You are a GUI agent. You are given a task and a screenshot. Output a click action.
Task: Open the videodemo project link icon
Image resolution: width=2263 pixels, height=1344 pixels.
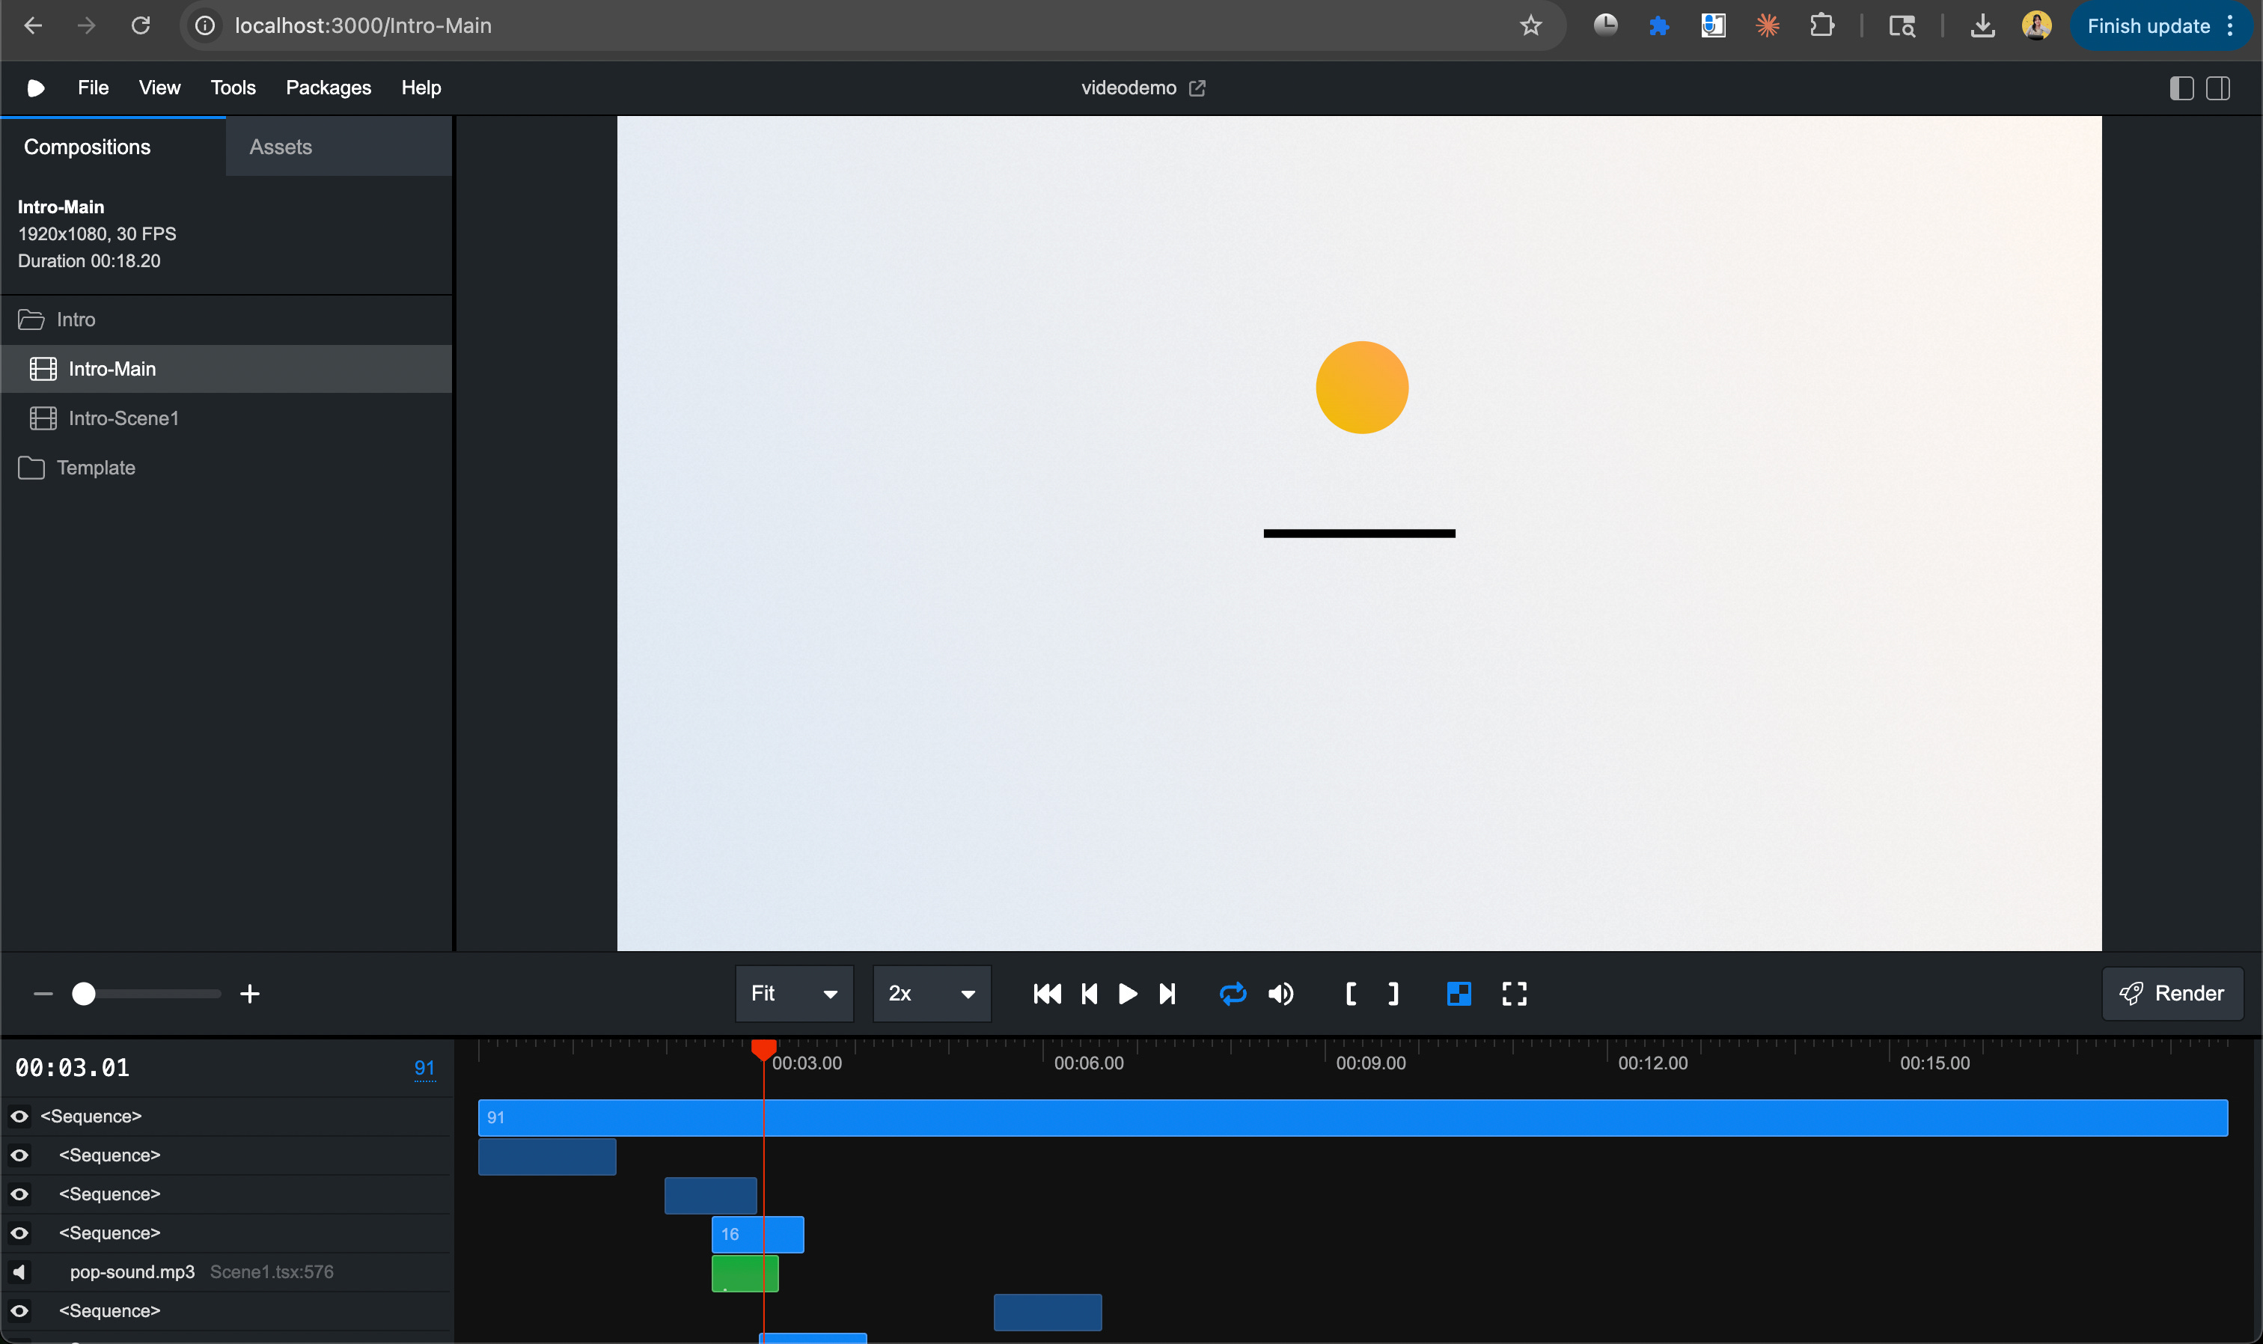click(x=1197, y=88)
